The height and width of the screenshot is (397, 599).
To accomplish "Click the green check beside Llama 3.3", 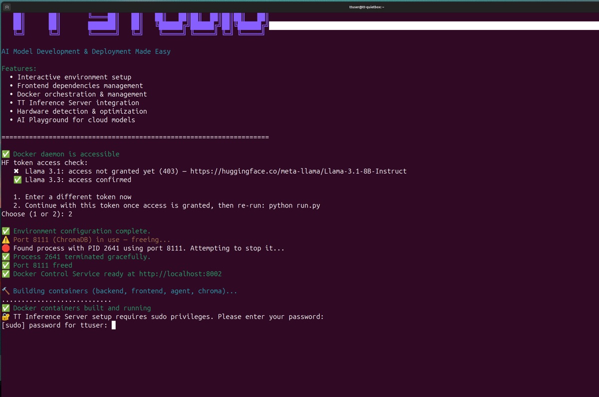I will [17, 180].
